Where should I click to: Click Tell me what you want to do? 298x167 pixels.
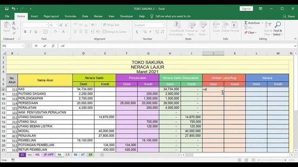point(171,16)
